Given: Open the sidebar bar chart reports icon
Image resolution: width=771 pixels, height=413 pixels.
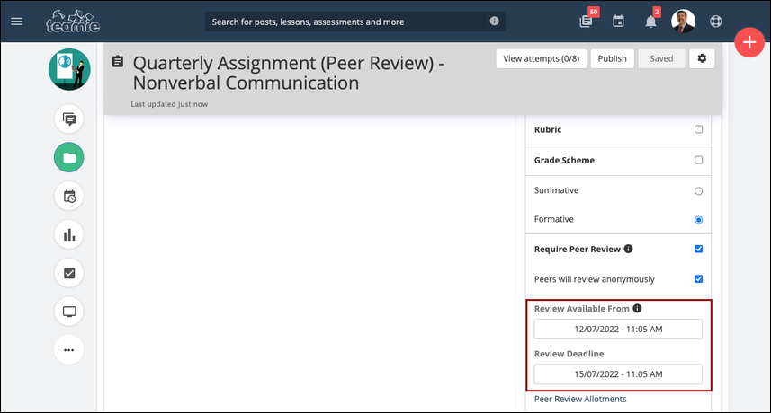Looking at the screenshot, I should [x=69, y=234].
